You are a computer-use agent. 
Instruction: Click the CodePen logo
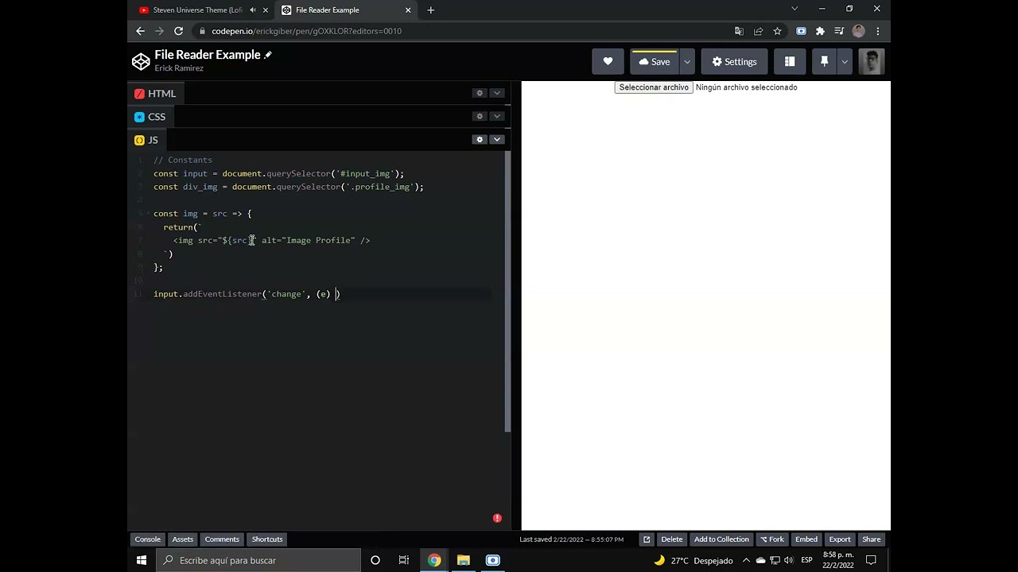coord(141,61)
